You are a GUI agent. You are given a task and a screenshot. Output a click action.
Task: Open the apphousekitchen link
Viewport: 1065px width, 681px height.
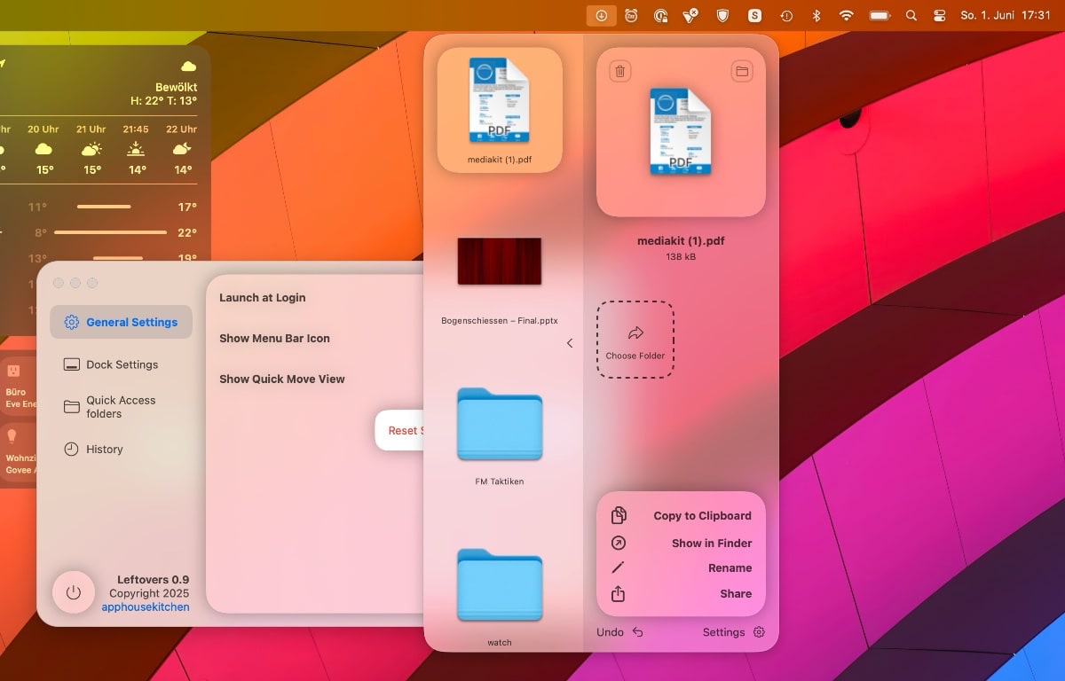point(145,607)
